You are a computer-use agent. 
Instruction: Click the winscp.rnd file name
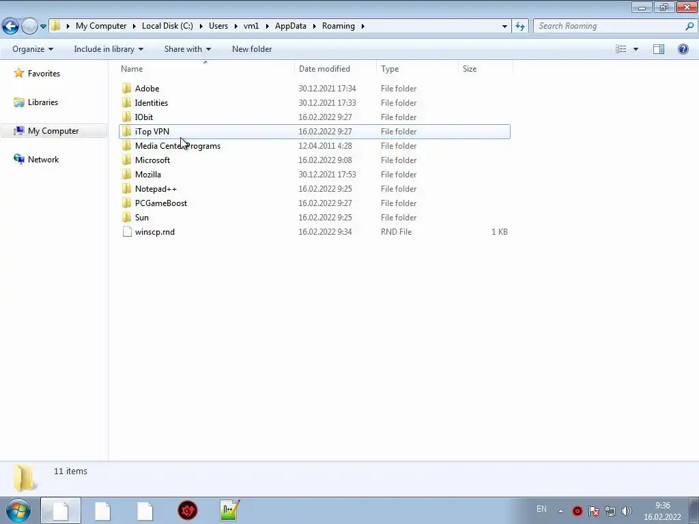[x=155, y=232]
